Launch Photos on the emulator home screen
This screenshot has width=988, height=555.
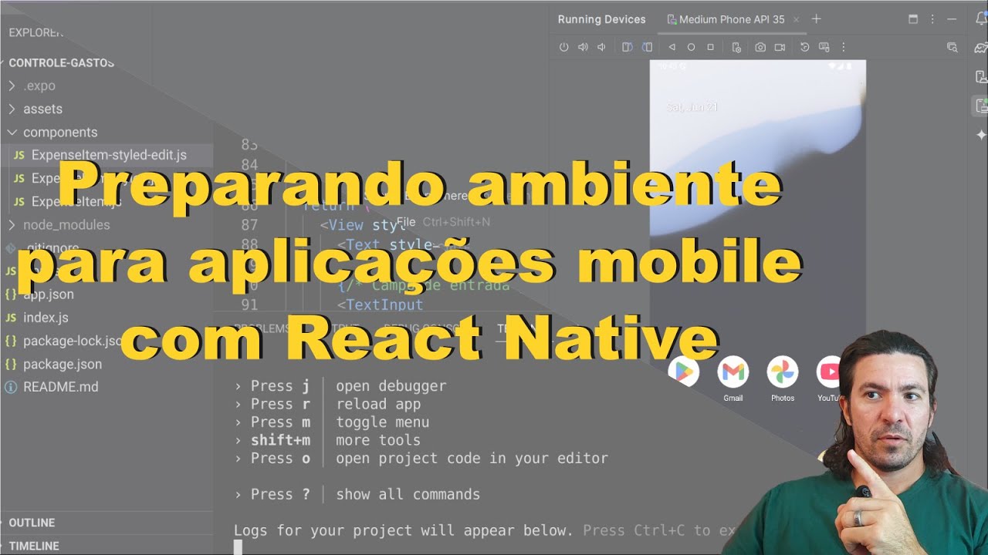click(782, 372)
